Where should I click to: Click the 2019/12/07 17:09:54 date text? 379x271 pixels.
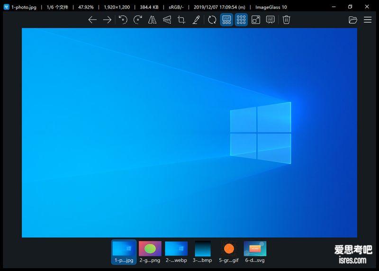coord(219,7)
